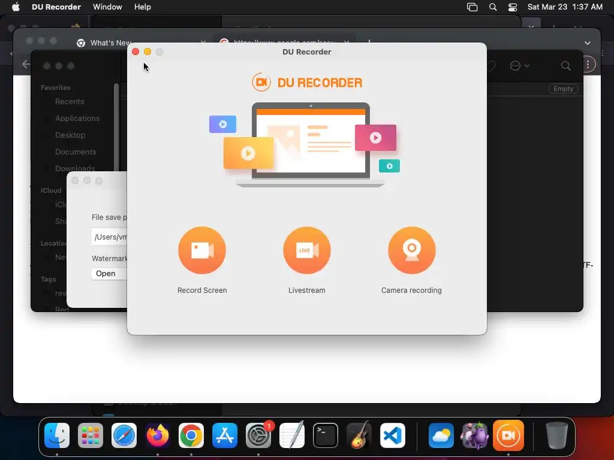Open Visual Studio Code from the Dock
The height and width of the screenshot is (460, 614).
[393, 435]
